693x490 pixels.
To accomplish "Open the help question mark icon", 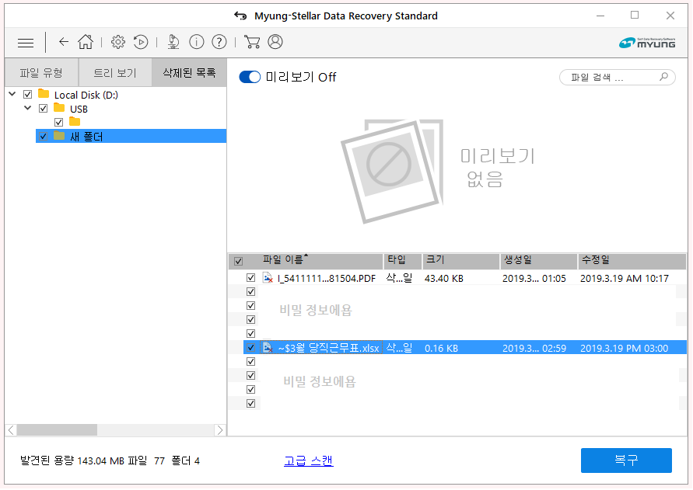I will 219,42.
